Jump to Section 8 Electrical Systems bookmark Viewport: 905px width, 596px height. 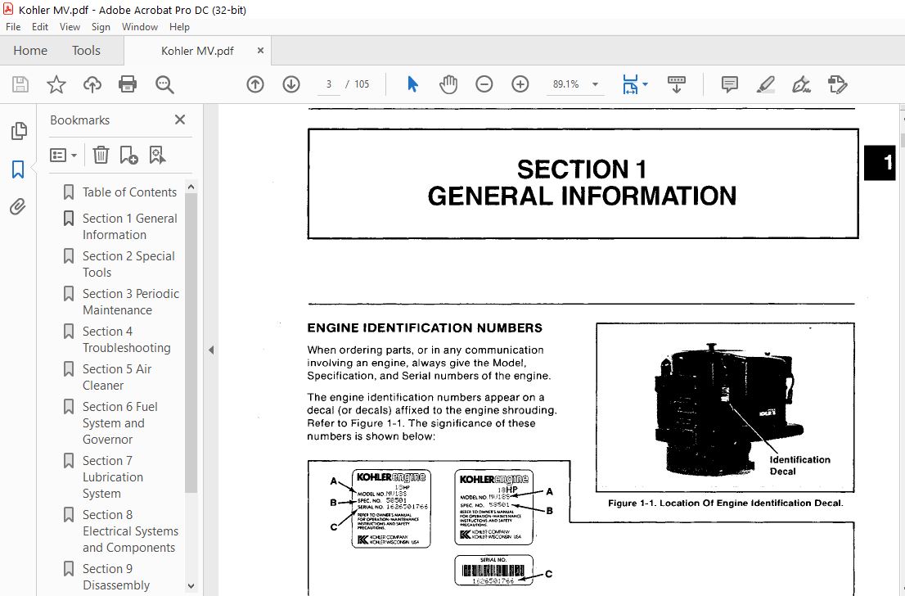130,531
